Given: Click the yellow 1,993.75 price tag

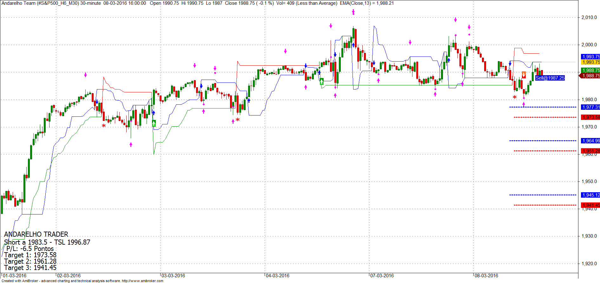Looking at the screenshot, I should (590, 62).
